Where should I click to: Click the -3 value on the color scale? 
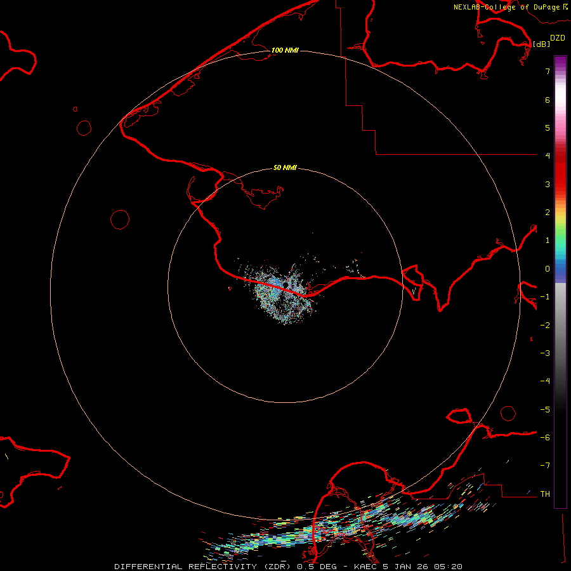[545, 353]
